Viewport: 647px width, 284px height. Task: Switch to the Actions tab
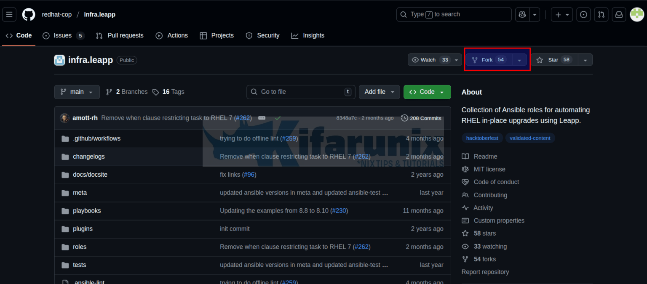(172, 35)
